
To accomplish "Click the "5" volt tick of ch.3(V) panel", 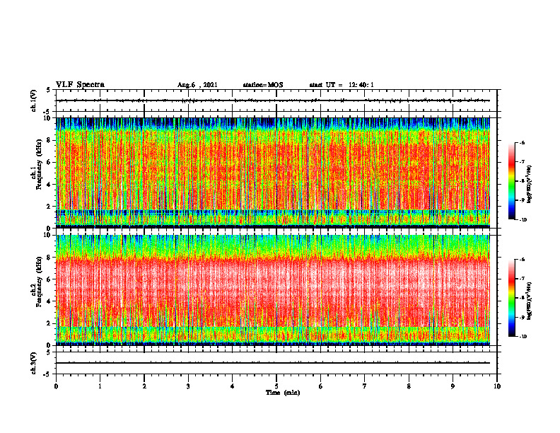I will [49, 352].
